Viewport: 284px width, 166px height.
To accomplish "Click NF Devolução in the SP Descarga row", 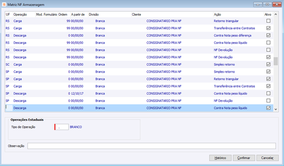I will (223, 101).
